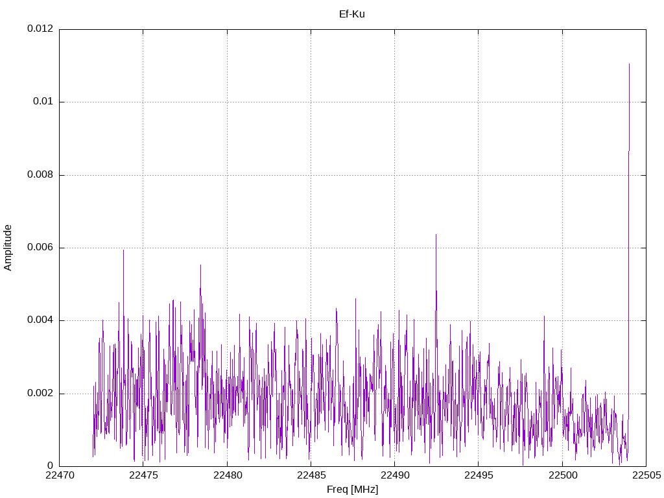
Task: Click x-axis tick label 22485
Action: (311, 475)
